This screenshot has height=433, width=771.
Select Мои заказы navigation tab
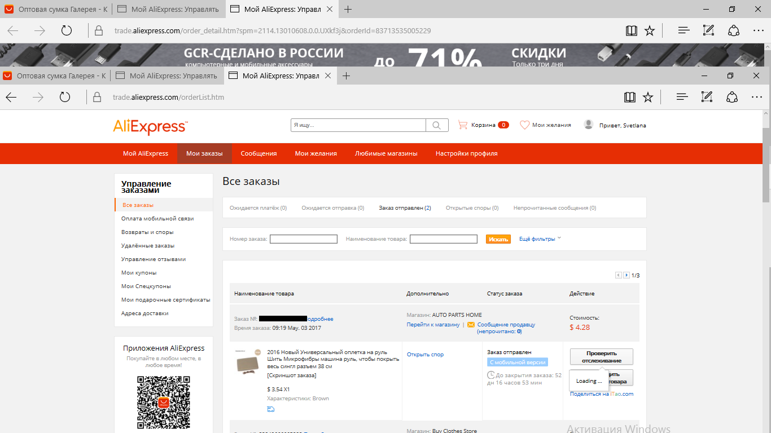click(x=204, y=153)
